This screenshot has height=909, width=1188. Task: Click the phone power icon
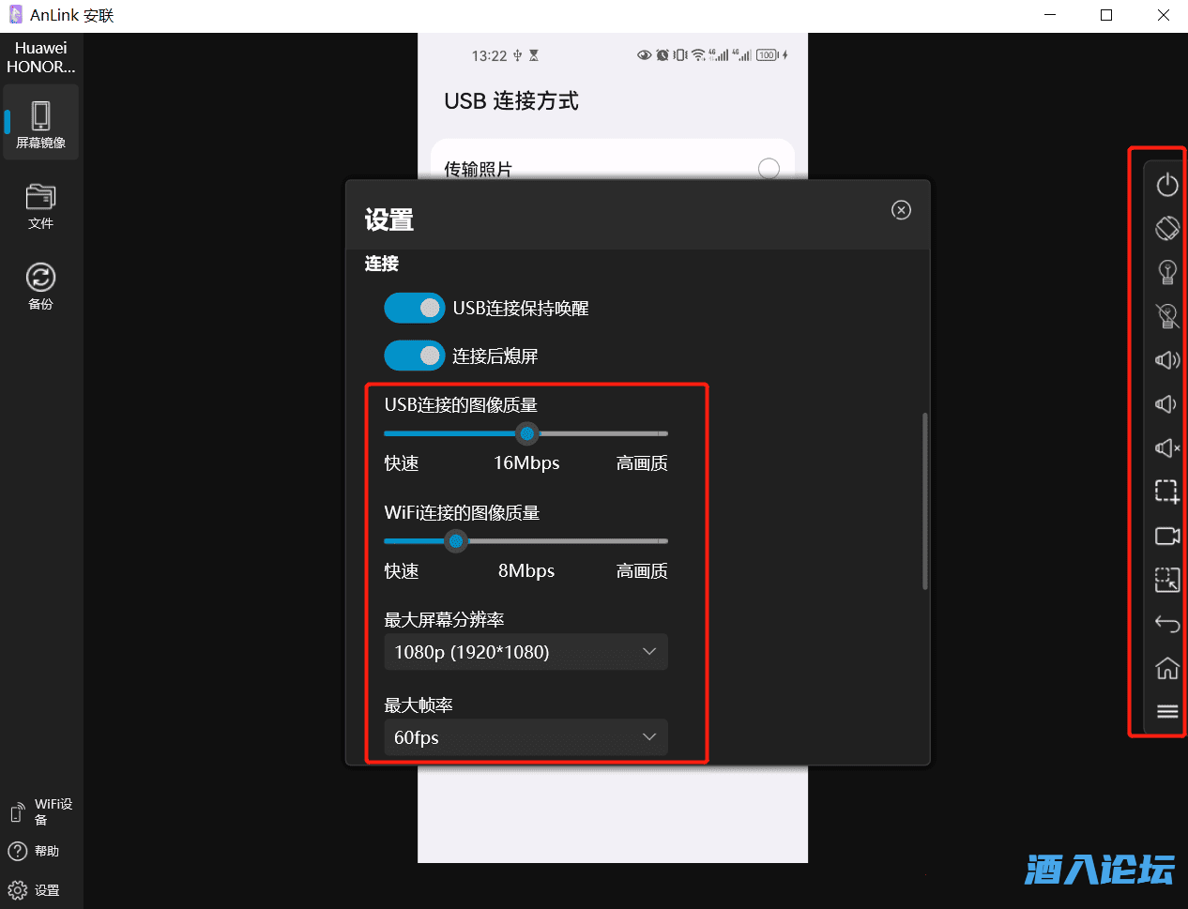tap(1167, 185)
